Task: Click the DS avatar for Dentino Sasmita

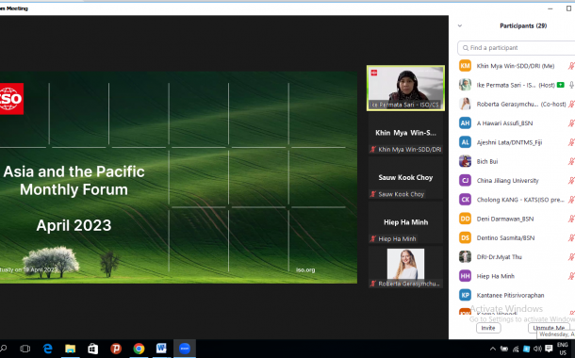Action: pos(465,237)
